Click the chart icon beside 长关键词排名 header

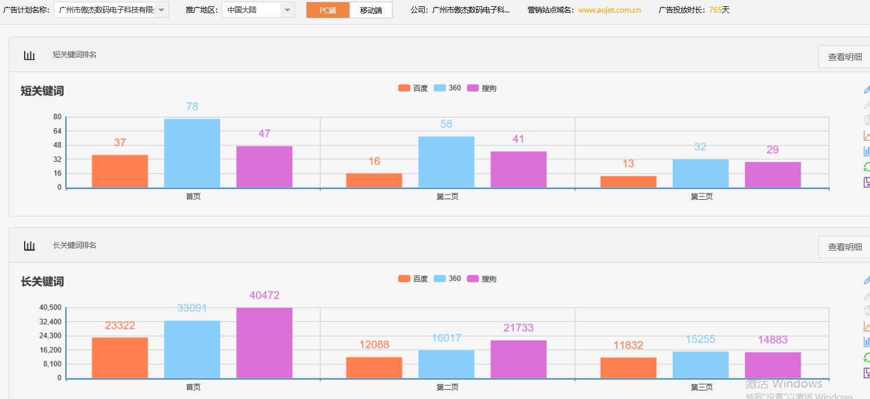click(x=29, y=245)
